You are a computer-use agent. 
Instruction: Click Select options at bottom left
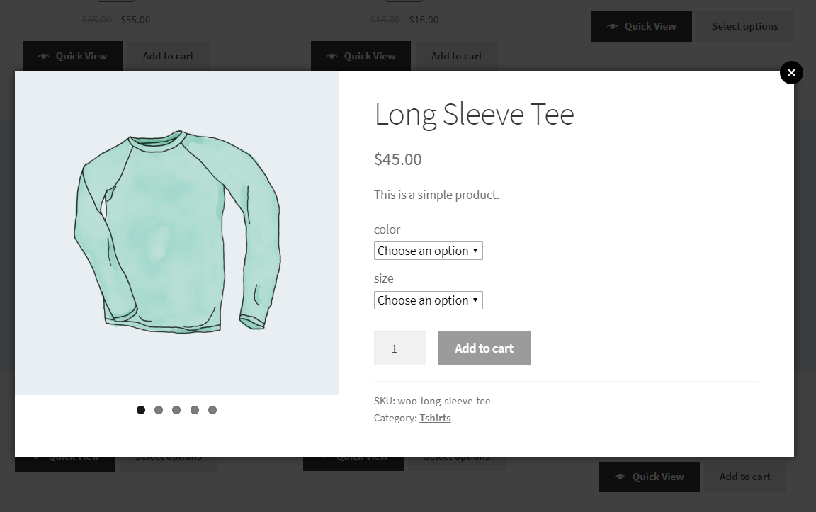click(x=168, y=456)
